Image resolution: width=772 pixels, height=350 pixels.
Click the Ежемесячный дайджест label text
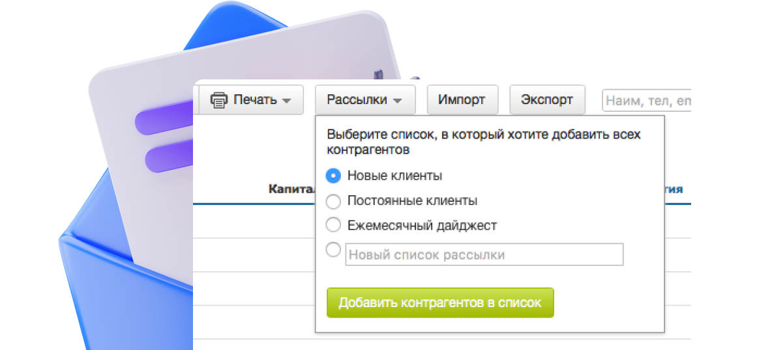click(422, 226)
